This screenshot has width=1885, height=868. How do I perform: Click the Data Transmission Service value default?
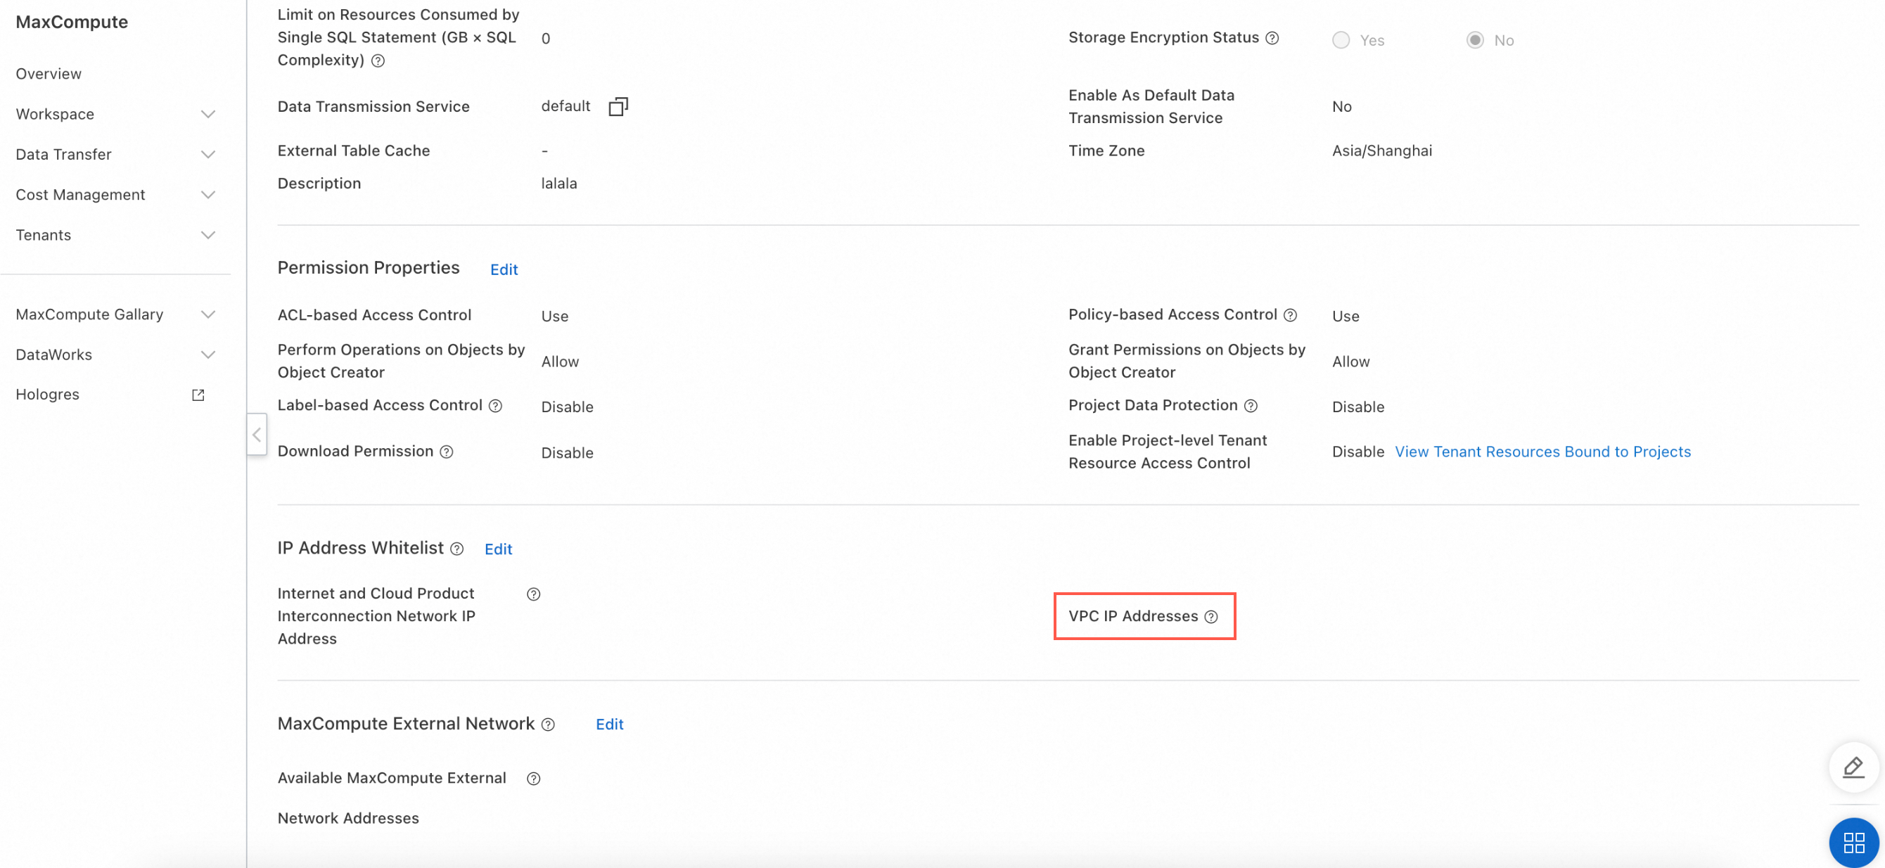[x=565, y=106]
